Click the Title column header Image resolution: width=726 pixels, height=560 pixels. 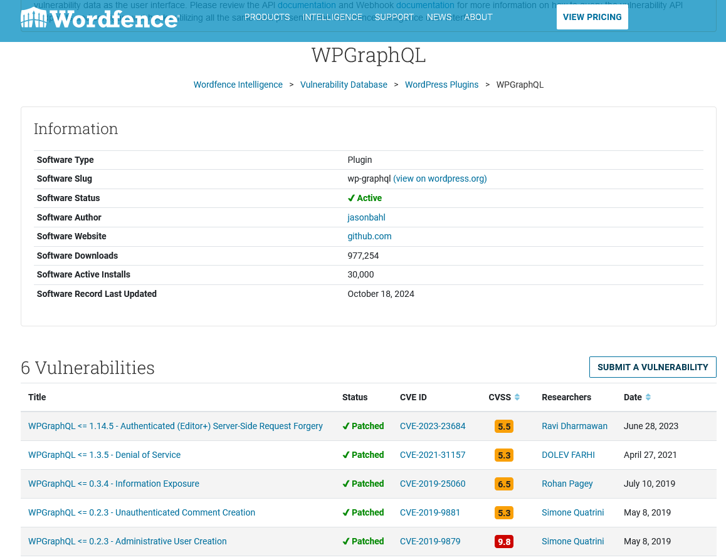[x=37, y=397]
